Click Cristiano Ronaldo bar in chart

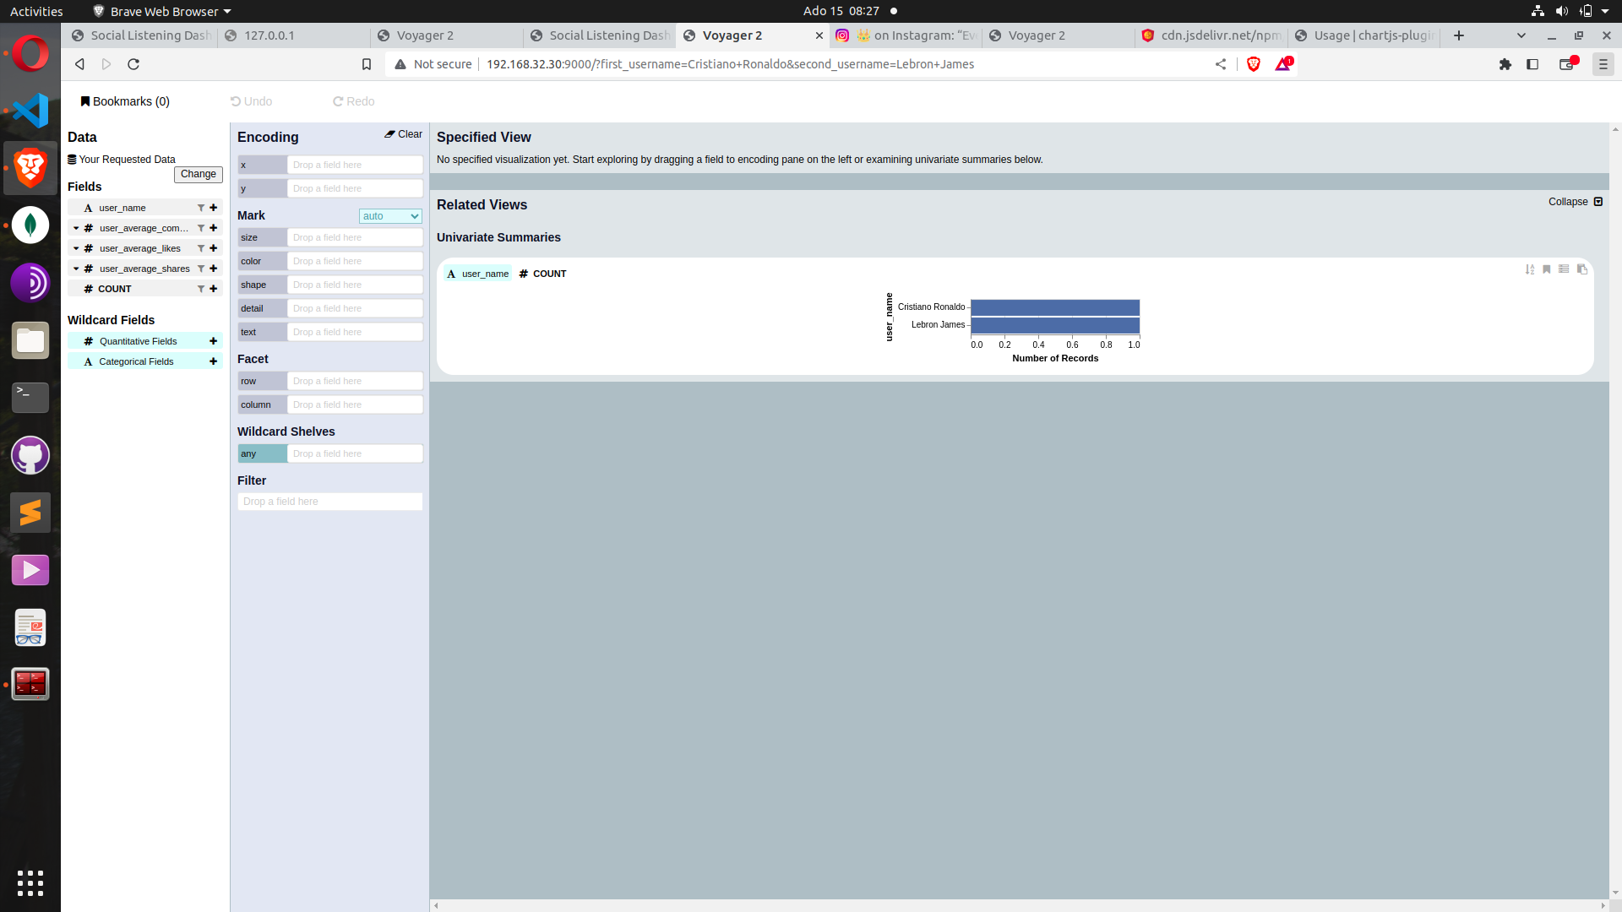pos(1054,307)
